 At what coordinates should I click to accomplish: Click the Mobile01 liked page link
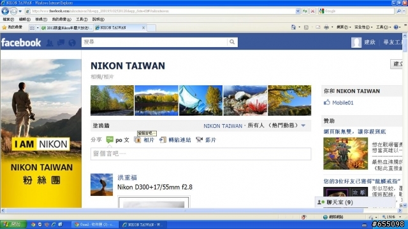coord(343,103)
